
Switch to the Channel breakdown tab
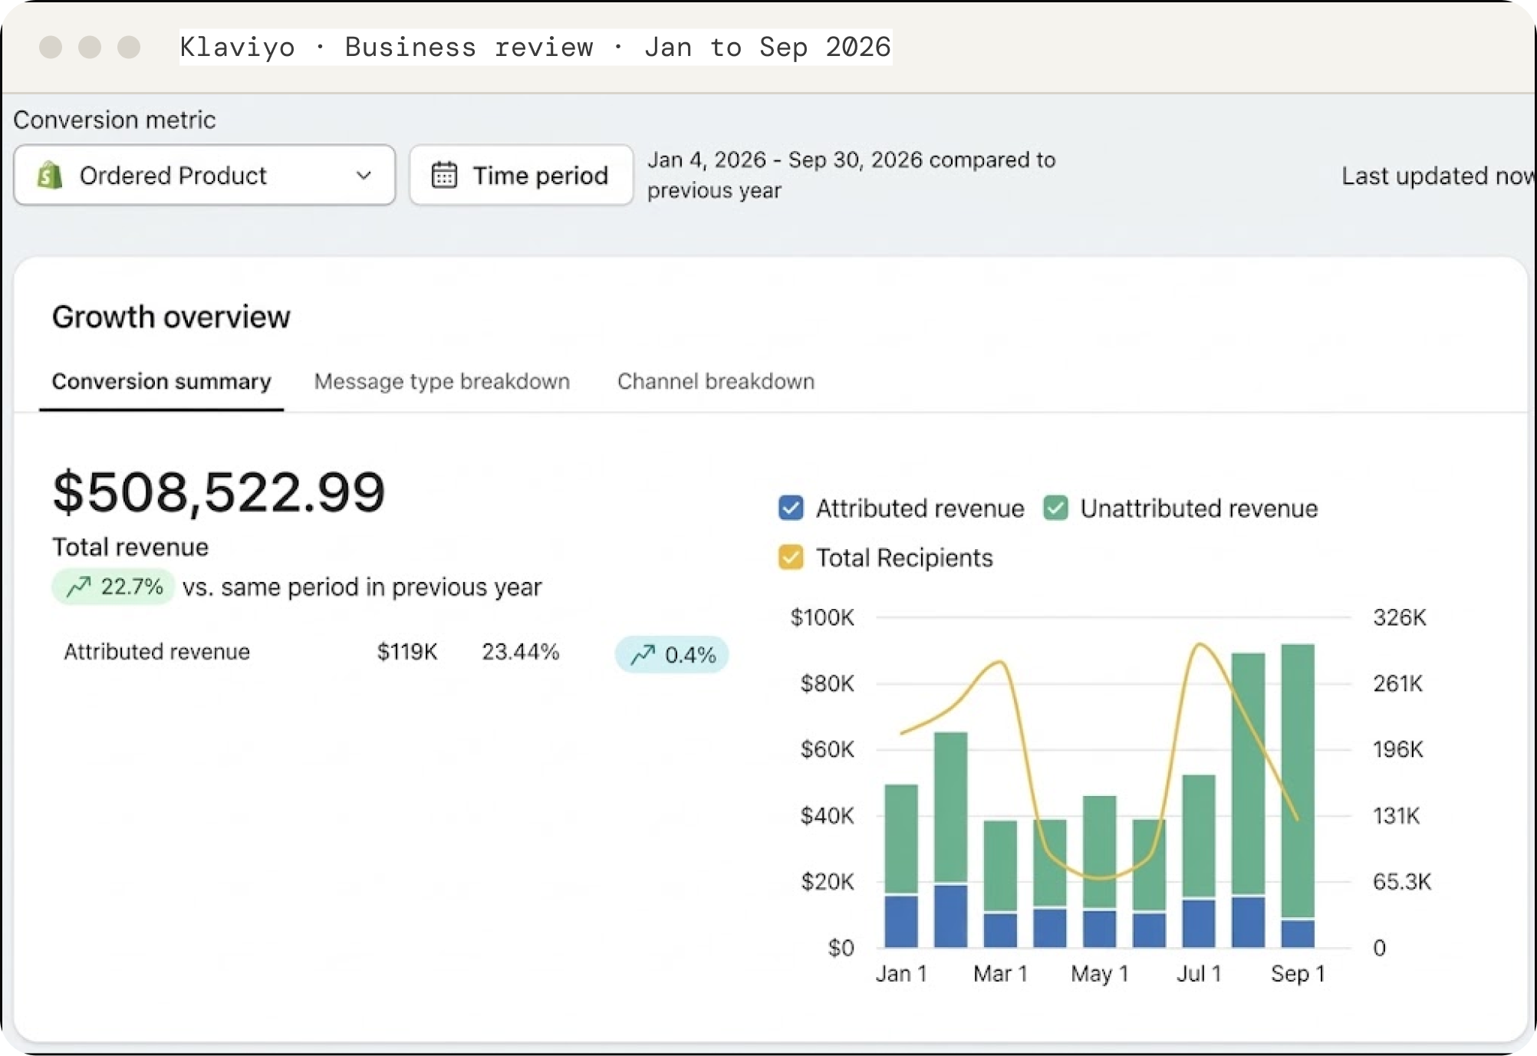716,382
